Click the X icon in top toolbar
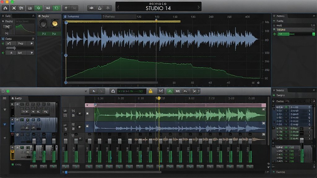Image resolution: width=317 pixels, height=178 pixels. (14, 8)
